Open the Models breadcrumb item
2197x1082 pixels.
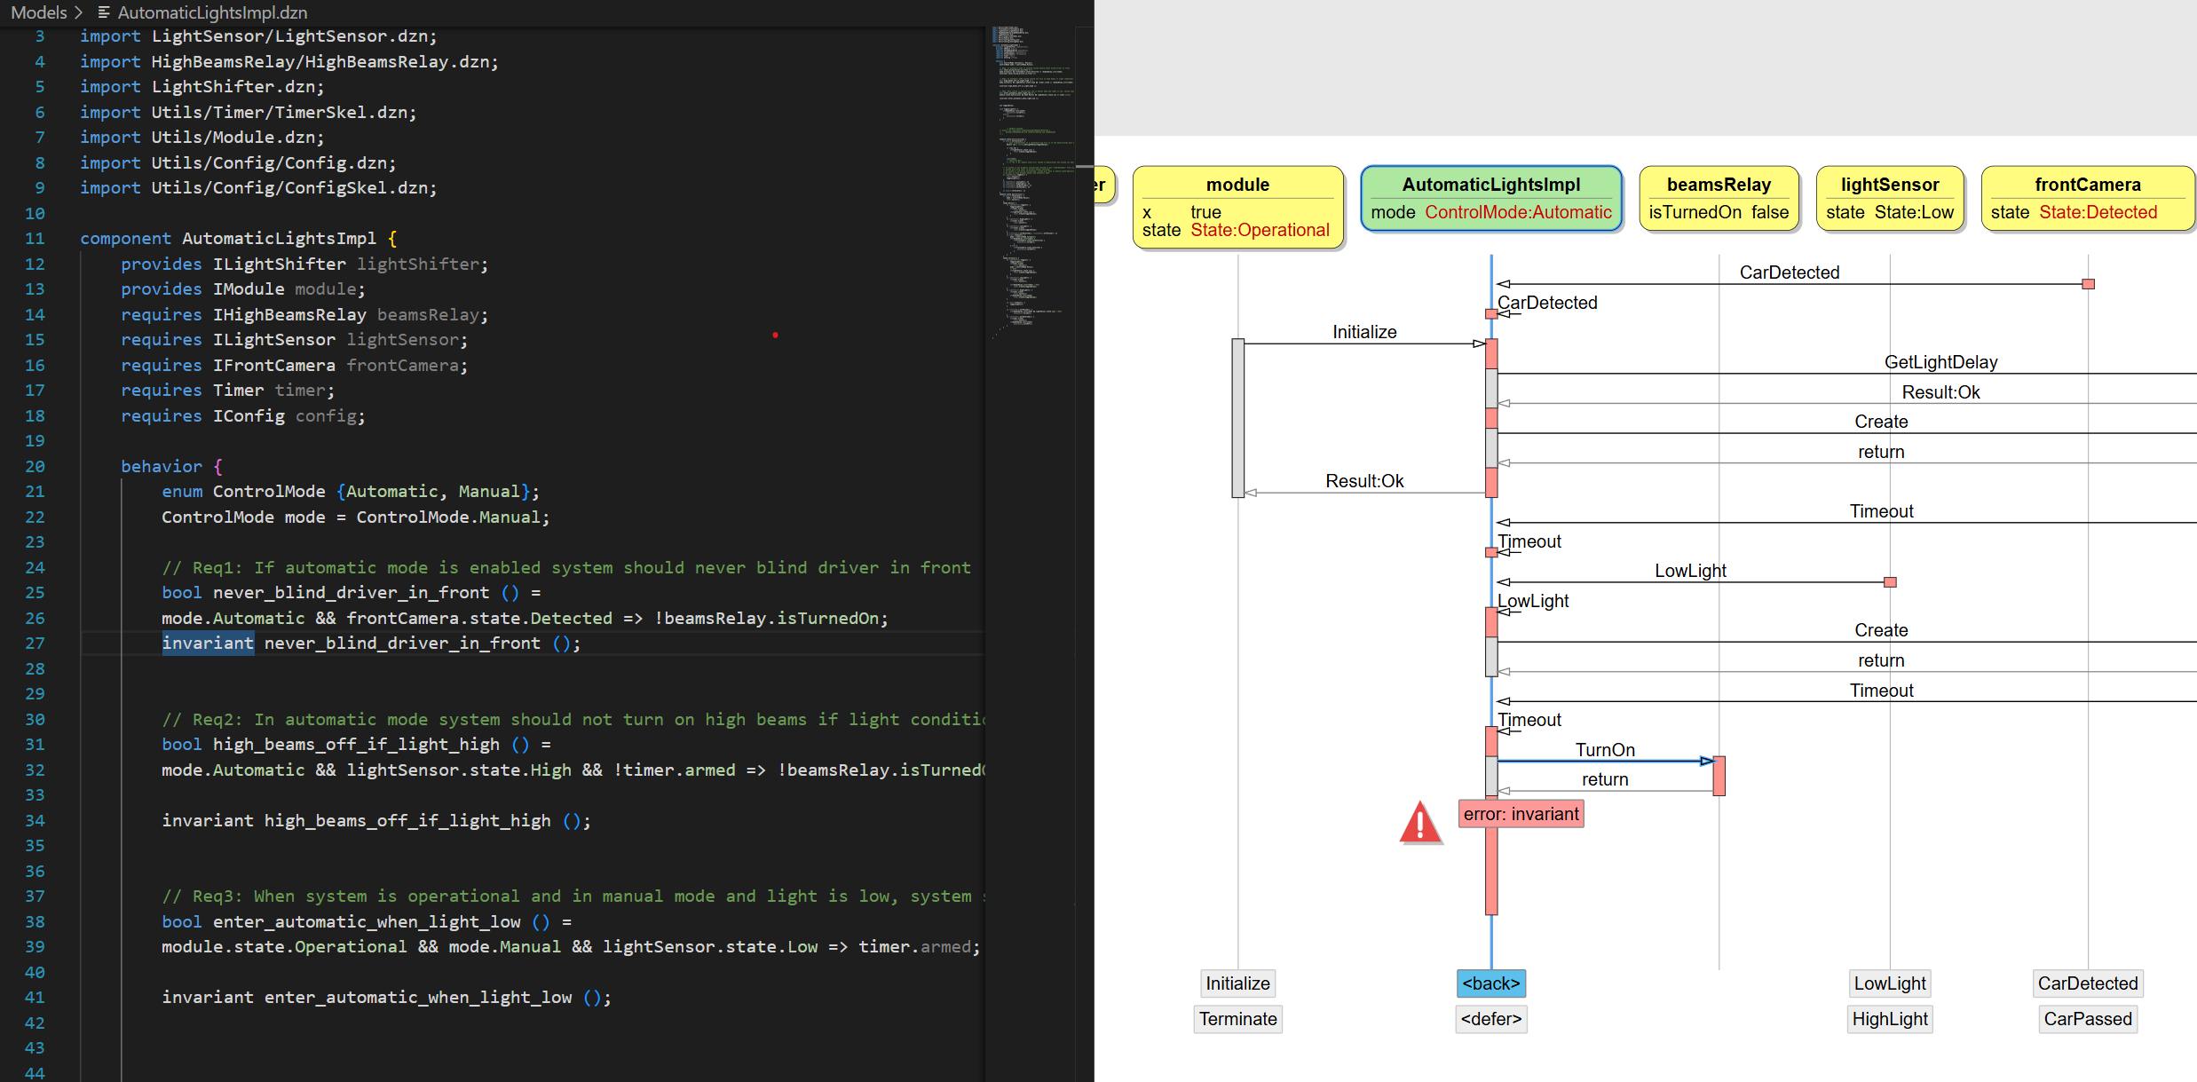[38, 12]
